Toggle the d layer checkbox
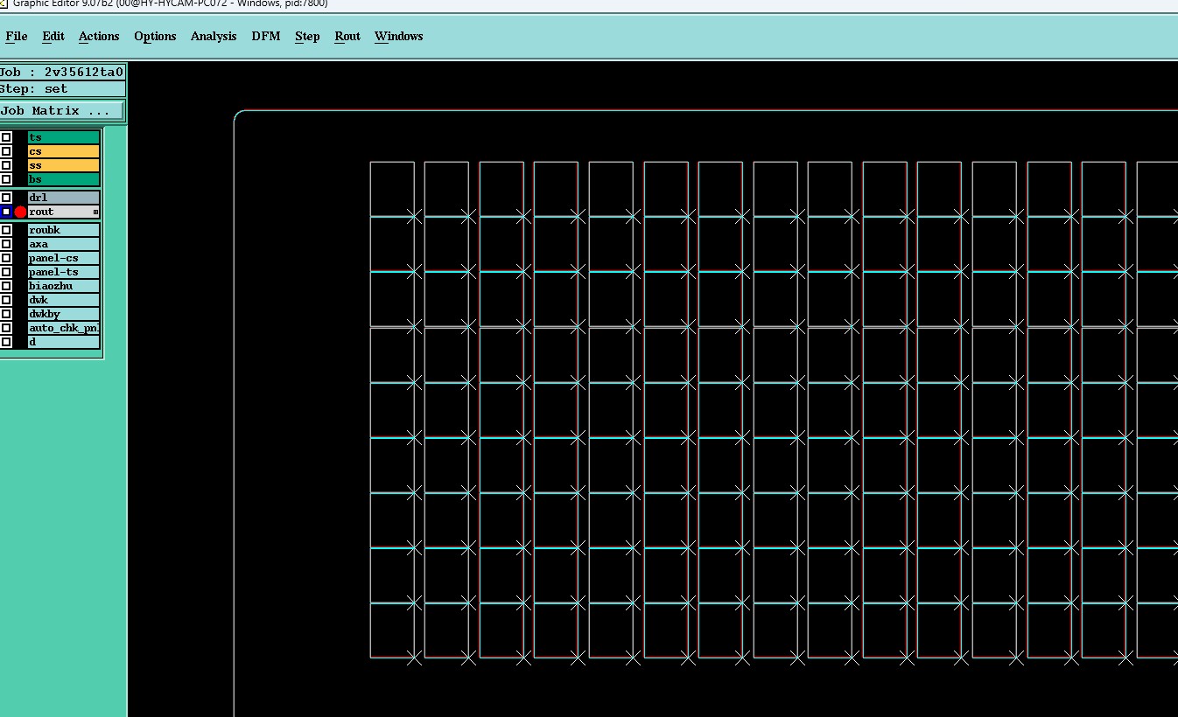 coord(6,342)
